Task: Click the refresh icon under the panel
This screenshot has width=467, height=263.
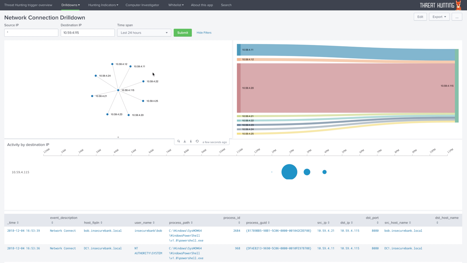Action: [197, 141]
